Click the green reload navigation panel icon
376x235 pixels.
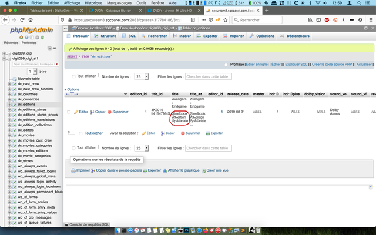[x=42, y=38]
